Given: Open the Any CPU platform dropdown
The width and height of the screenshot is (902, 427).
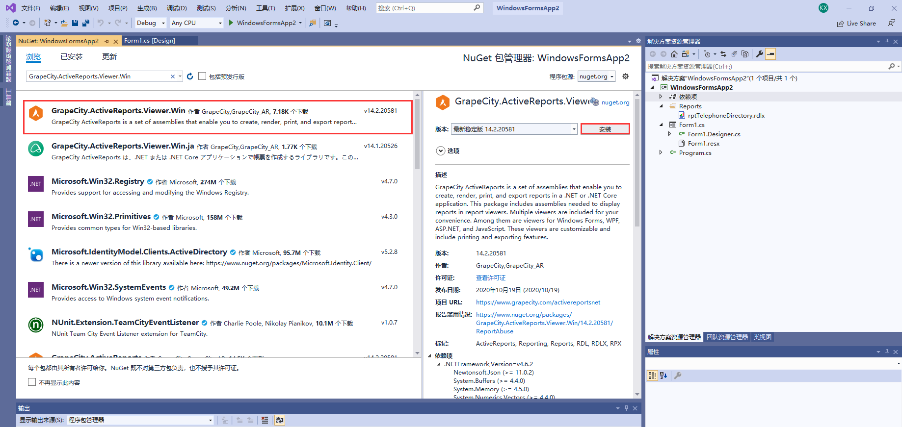Looking at the screenshot, I should pyautogui.click(x=197, y=23).
